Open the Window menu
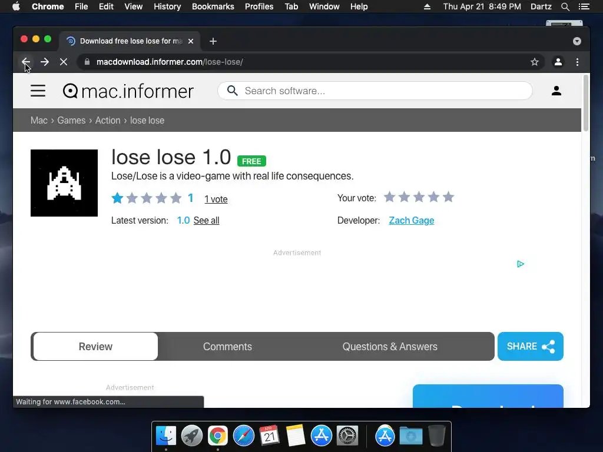Screen dimensions: 603x452 [x=324, y=6]
